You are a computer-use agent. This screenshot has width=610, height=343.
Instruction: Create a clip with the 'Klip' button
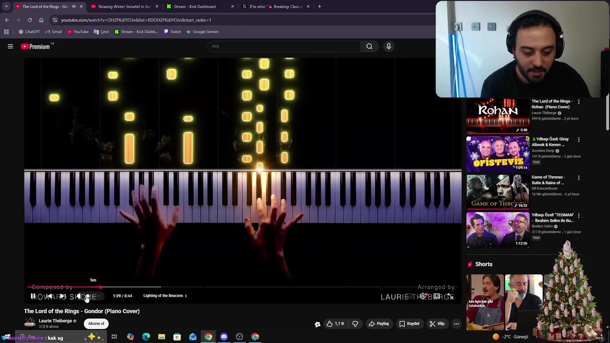point(437,324)
